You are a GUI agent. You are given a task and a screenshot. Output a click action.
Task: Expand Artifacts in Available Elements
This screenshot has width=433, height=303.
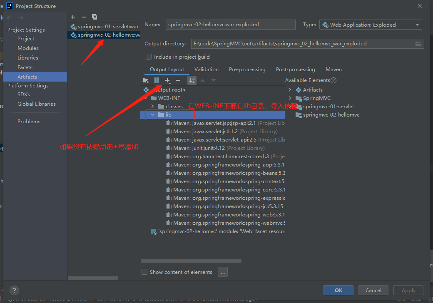point(290,89)
